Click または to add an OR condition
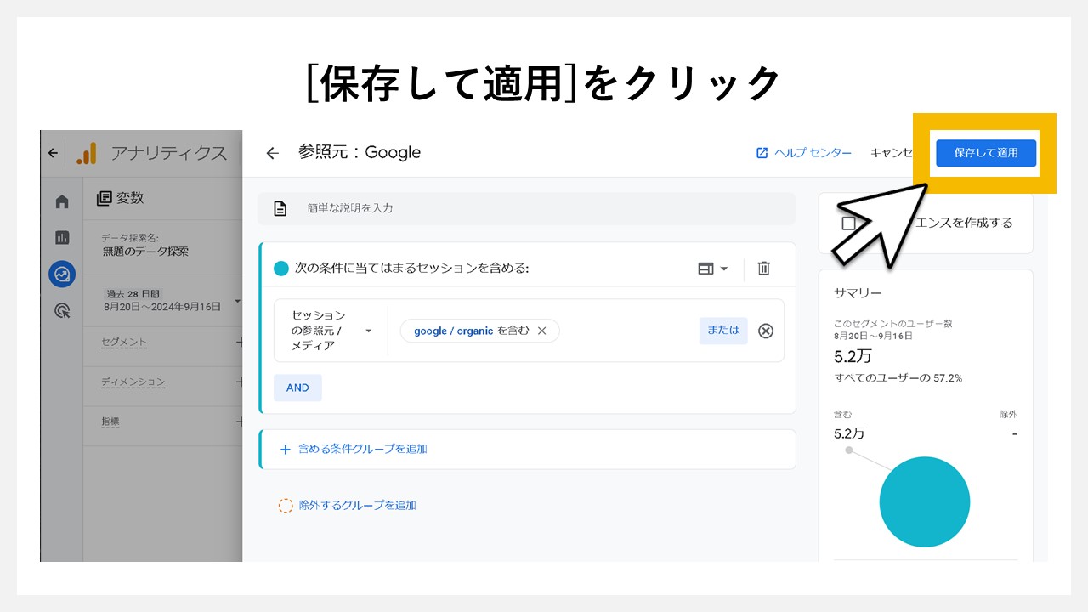Image resolution: width=1088 pixels, height=612 pixels. [x=722, y=331]
